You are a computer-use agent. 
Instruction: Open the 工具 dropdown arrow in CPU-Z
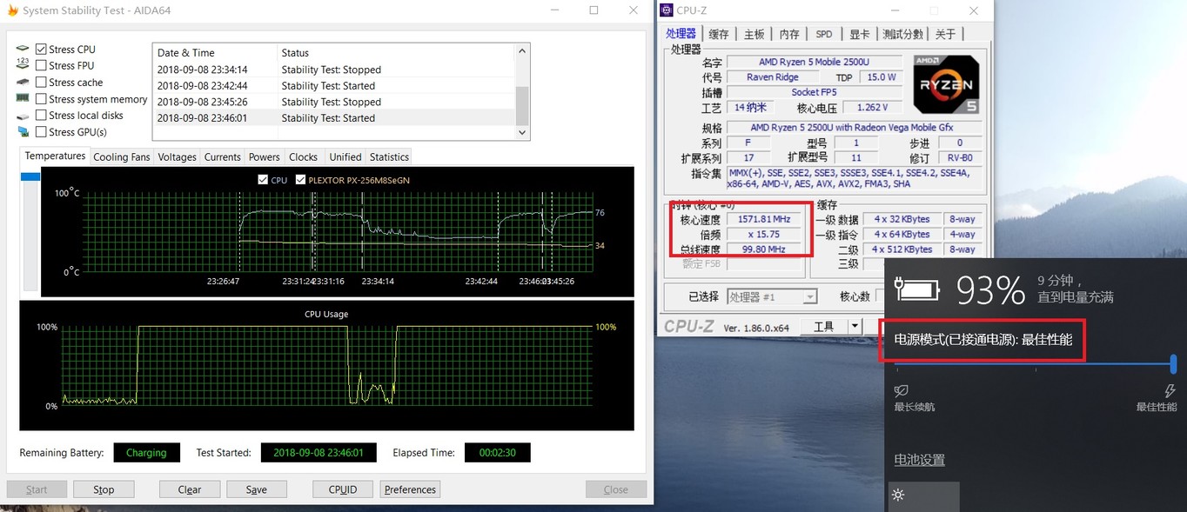[855, 327]
